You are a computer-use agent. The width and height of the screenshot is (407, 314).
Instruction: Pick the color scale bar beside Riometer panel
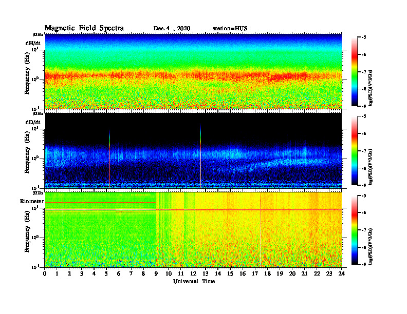coord(354,230)
